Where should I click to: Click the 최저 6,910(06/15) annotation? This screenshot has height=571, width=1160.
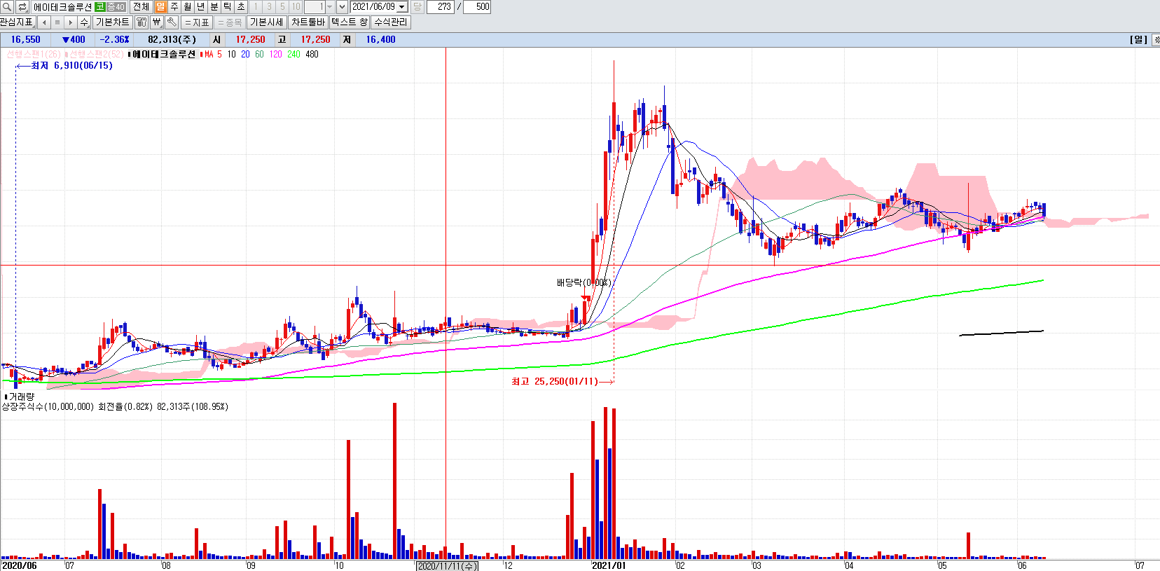click(x=71, y=66)
